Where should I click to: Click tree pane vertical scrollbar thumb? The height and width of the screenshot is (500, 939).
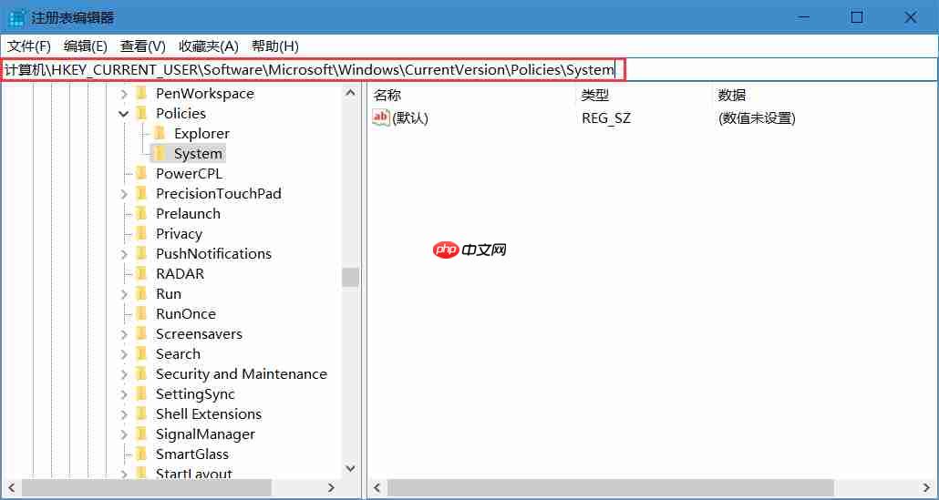(x=350, y=278)
